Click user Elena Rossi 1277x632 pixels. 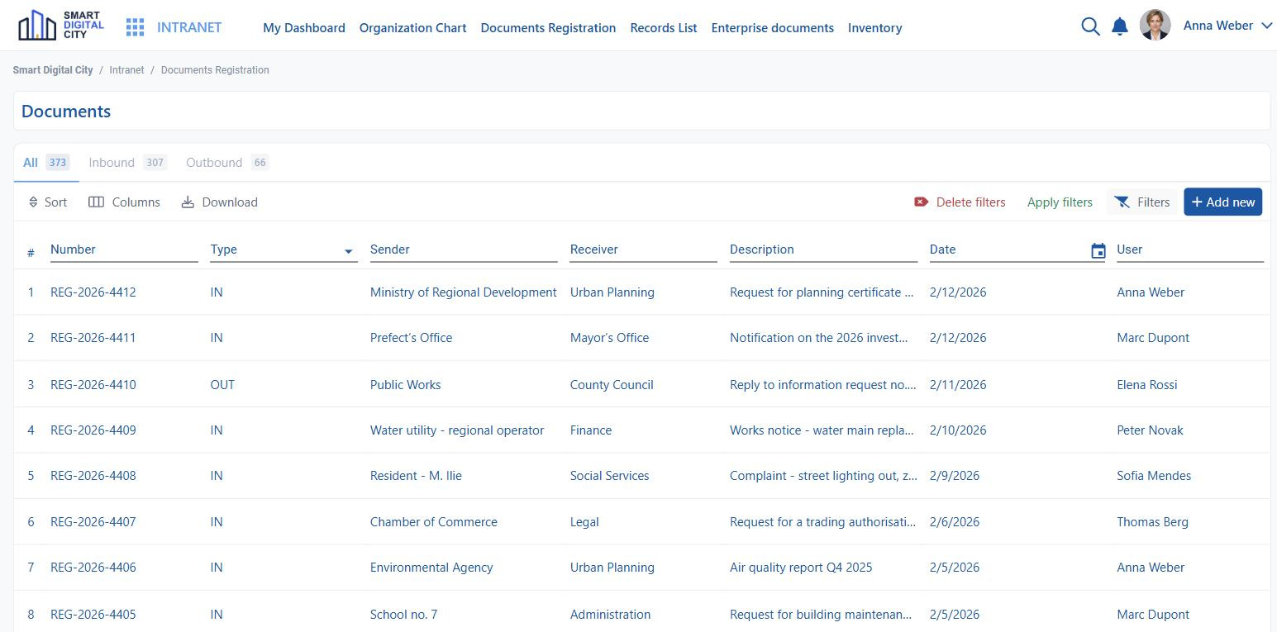point(1147,385)
